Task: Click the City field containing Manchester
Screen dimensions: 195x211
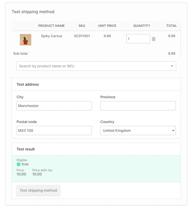Action: click(x=54, y=106)
